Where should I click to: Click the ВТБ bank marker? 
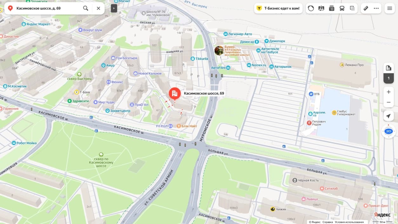[311, 94]
